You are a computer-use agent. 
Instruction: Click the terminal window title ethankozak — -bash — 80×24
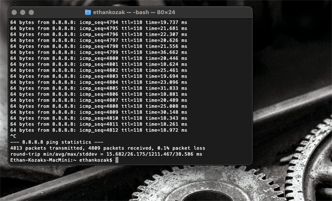pyautogui.click(x=134, y=12)
